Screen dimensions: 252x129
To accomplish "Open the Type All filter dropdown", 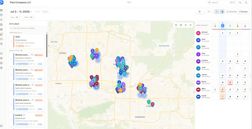I will pos(15,17).
